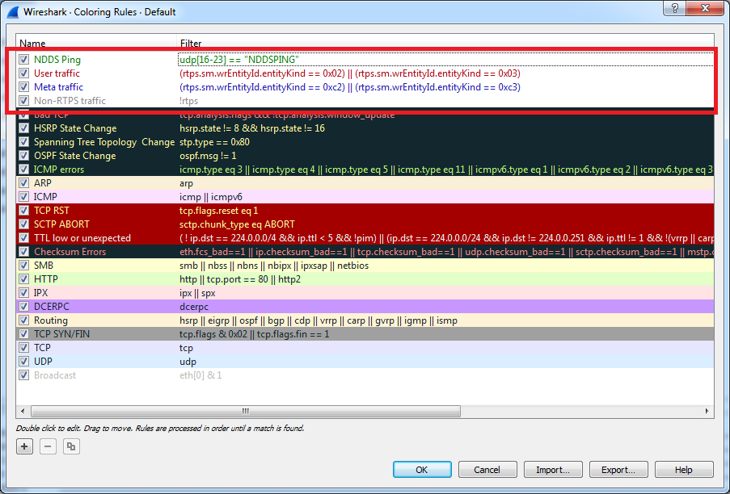This screenshot has height=494, width=730.
Task: Uncheck the DCERPC rule checkbox
Action: [x=23, y=307]
